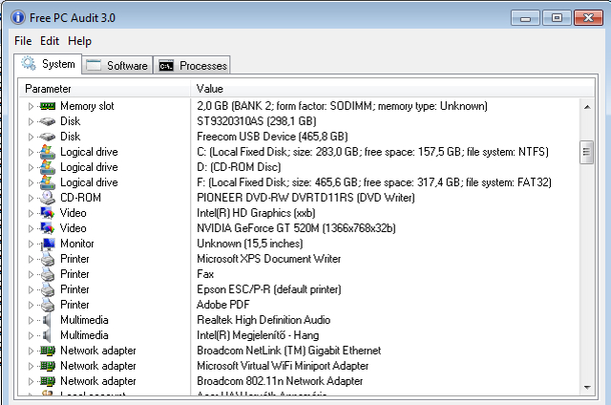Viewport: 611px width, 405px height.
Task: Click the Freecom USB Disk icon
Action: [x=48, y=137]
